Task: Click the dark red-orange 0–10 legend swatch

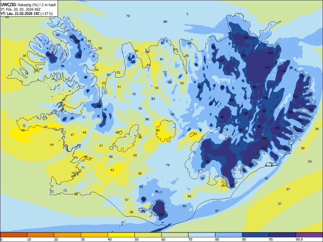Action: (14, 235)
